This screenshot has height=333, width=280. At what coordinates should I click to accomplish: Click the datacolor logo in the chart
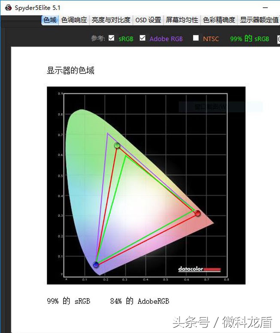199,269
